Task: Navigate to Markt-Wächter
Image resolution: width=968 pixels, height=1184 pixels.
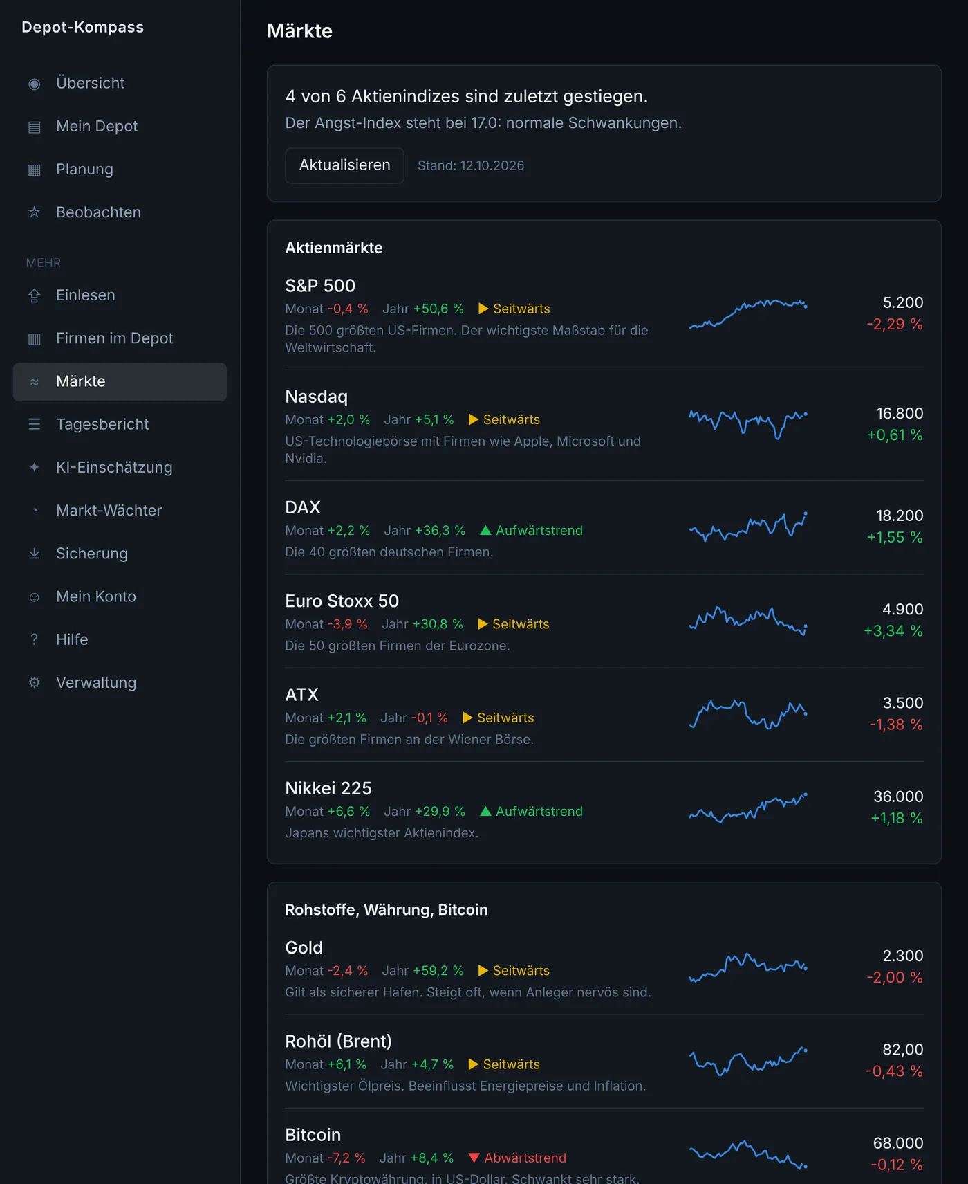Action: pyautogui.click(x=120, y=510)
